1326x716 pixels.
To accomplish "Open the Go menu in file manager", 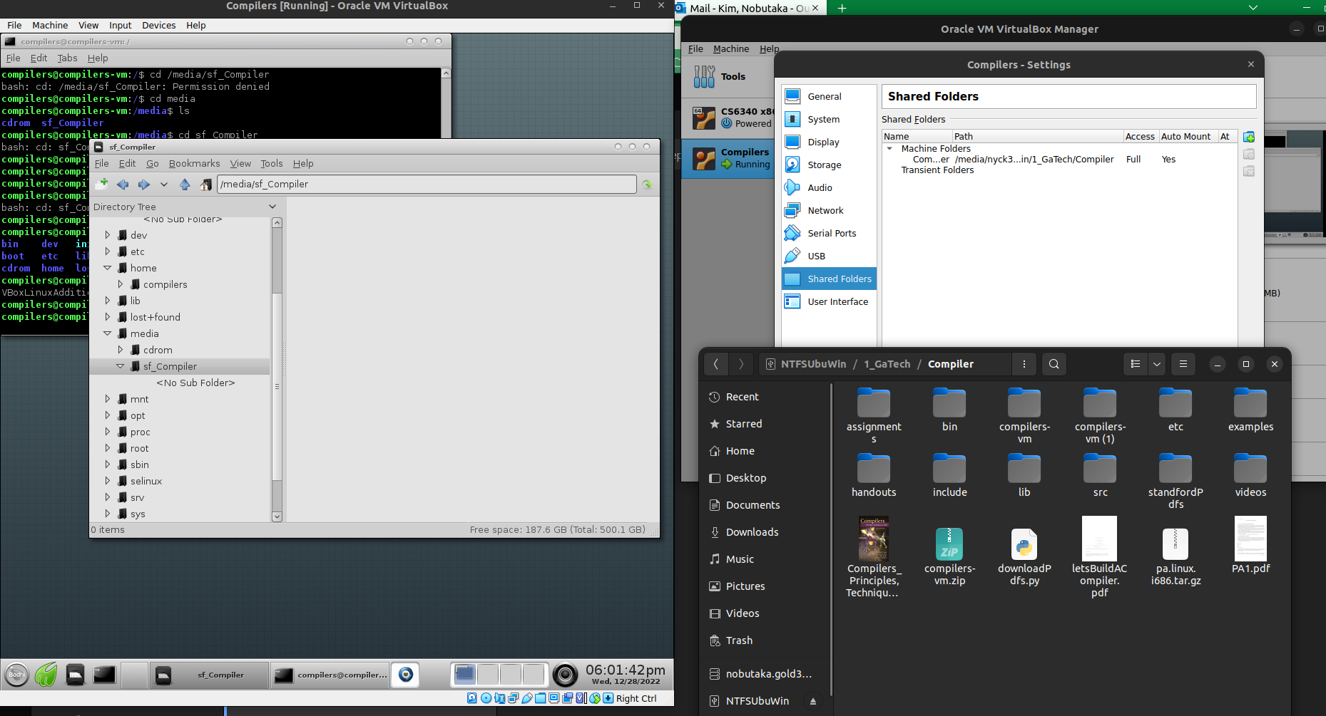I will tap(152, 163).
